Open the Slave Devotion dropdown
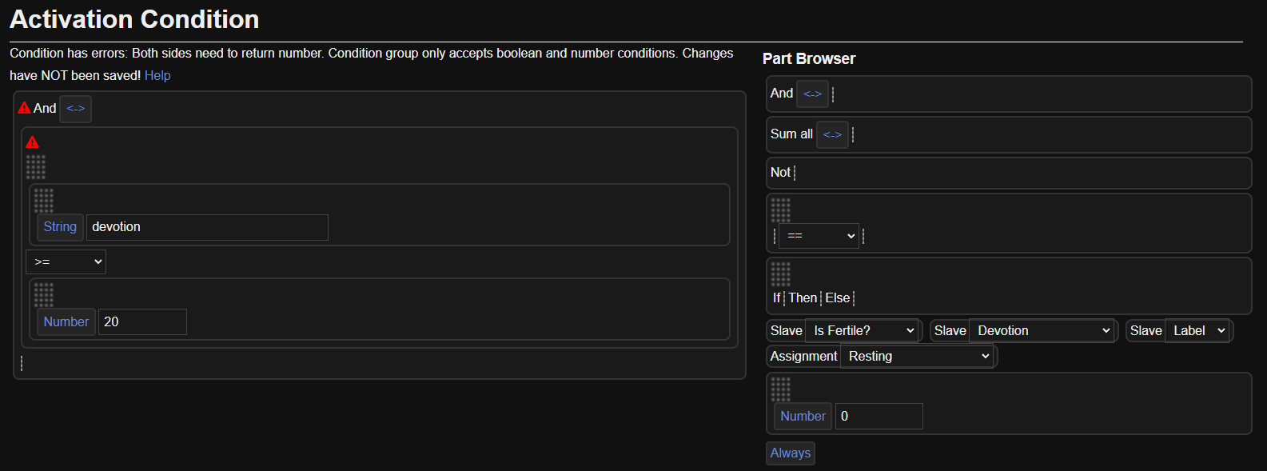 pyautogui.click(x=1042, y=331)
